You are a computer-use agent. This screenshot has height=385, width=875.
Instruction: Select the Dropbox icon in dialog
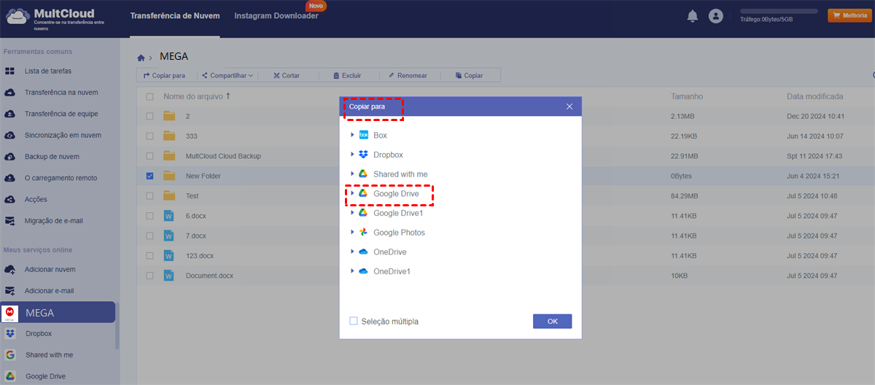tap(363, 155)
